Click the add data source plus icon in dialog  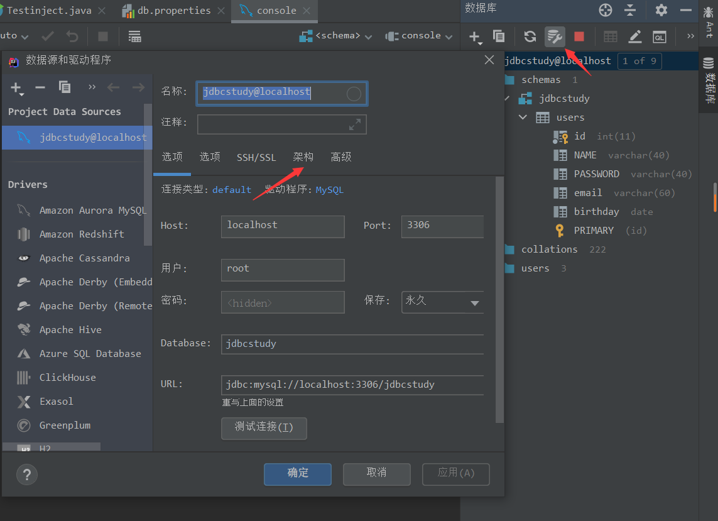[x=16, y=88]
